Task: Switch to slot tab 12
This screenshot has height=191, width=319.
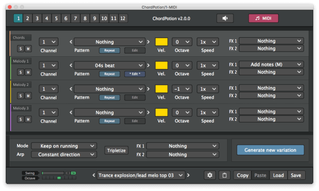Action: tap(123, 19)
